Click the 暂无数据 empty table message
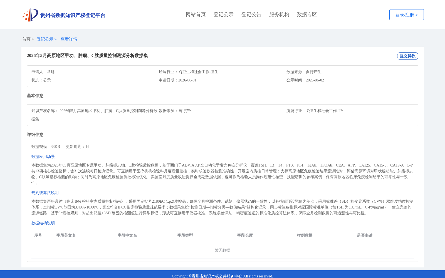The image size is (445, 278). point(222,250)
